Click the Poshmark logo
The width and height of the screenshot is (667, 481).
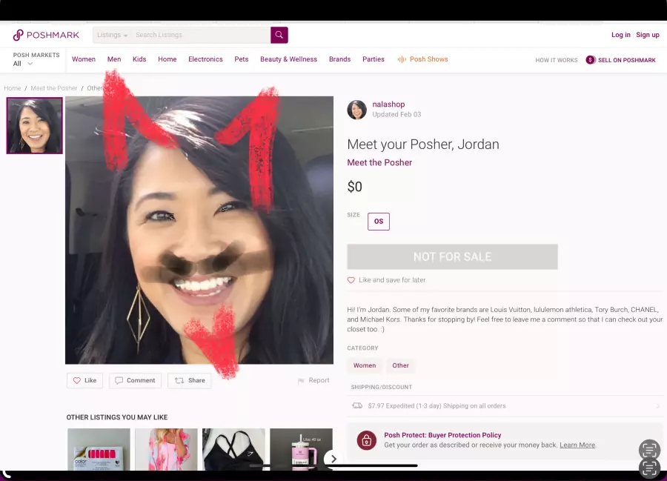47,35
